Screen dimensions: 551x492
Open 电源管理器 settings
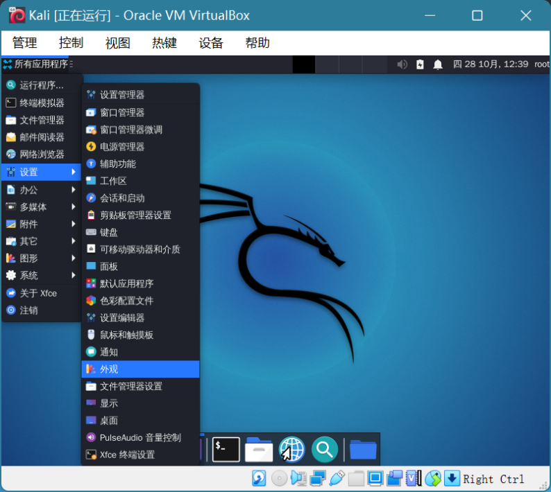pos(141,147)
